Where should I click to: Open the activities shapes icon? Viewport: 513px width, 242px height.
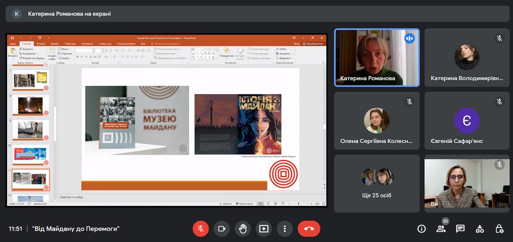(480, 228)
